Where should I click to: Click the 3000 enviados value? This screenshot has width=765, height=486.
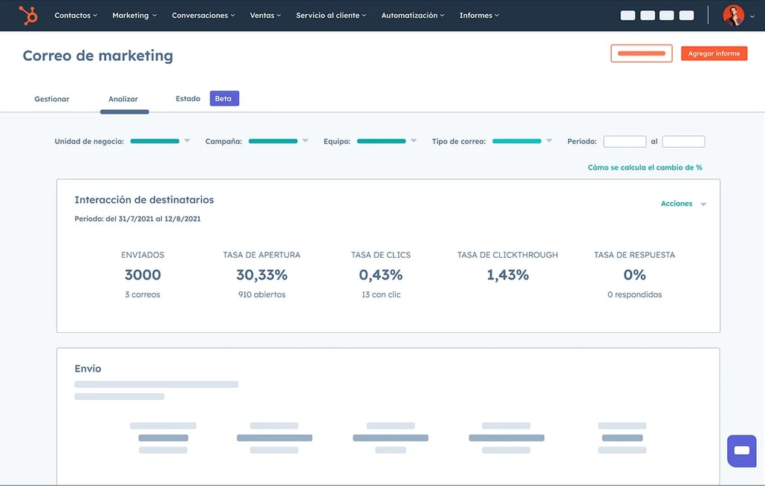click(143, 275)
